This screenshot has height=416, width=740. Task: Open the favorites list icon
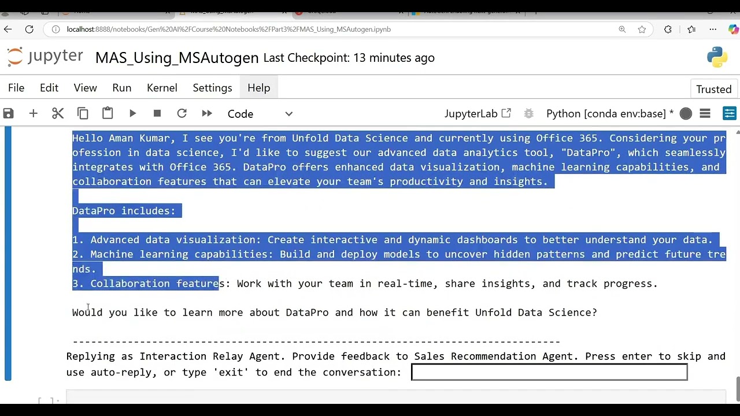coord(691,29)
